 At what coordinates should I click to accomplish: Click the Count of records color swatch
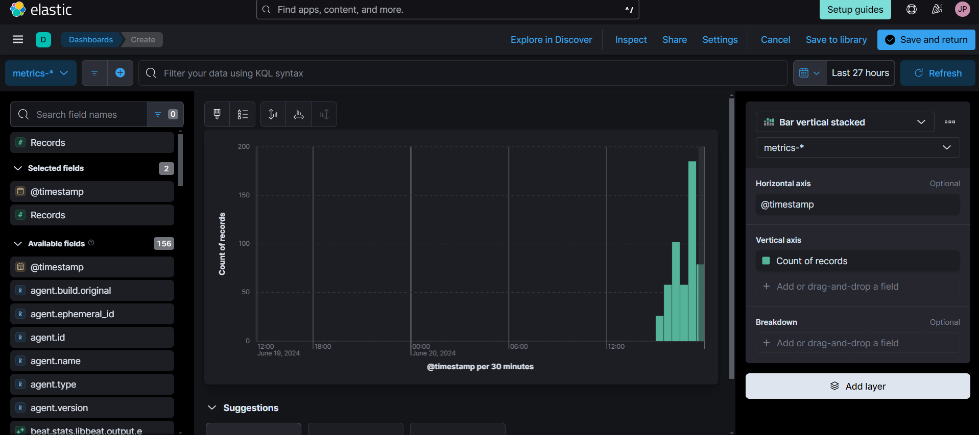(766, 261)
